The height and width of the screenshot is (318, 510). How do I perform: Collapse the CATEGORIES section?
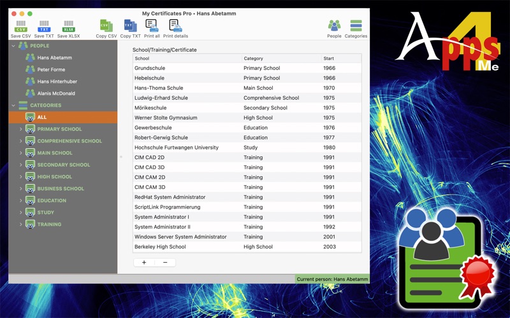pyautogui.click(x=13, y=106)
